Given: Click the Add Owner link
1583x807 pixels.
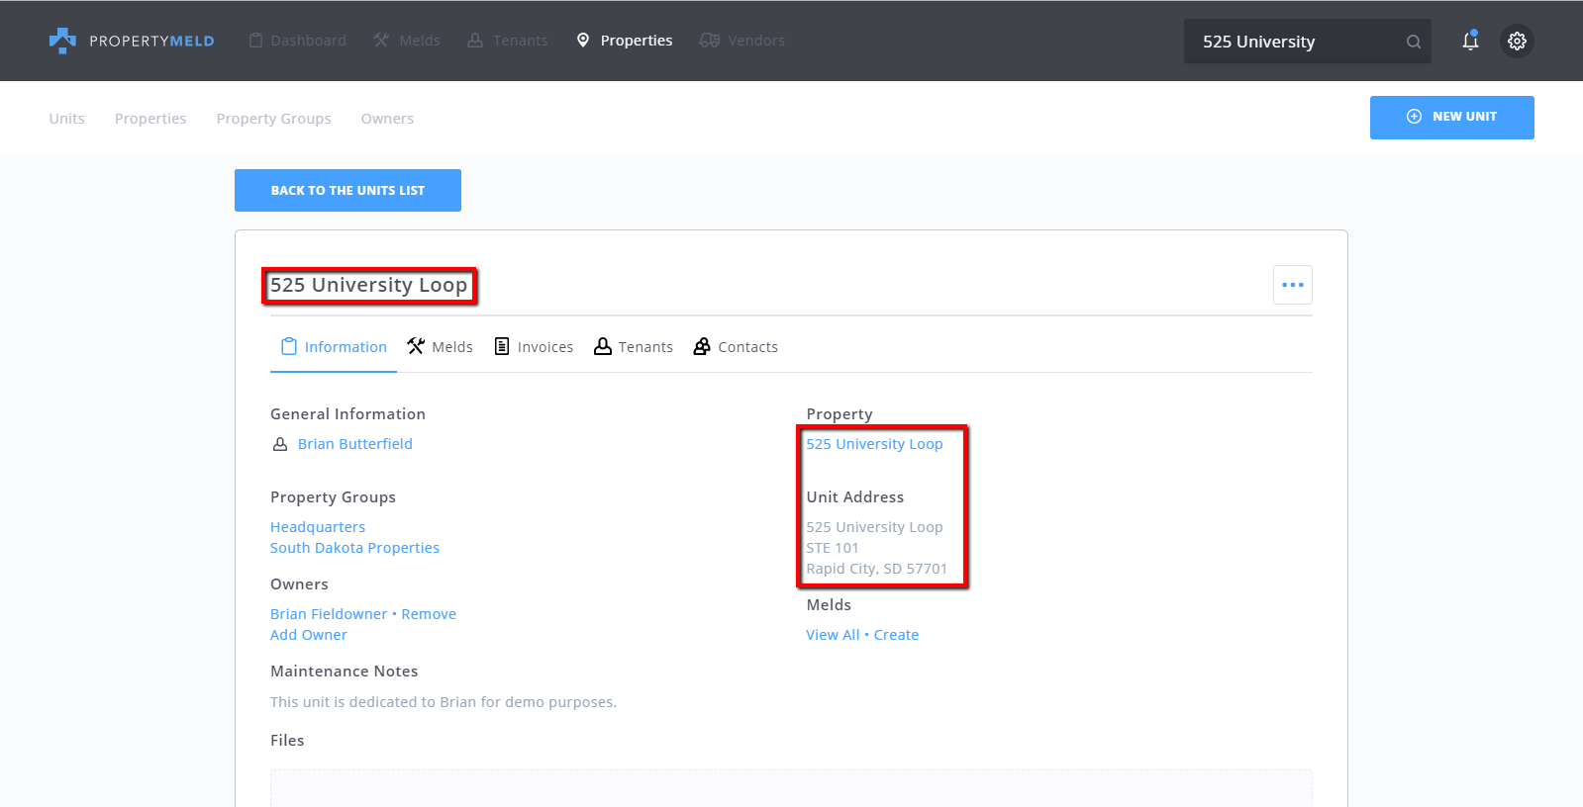Looking at the screenshot, I should 309,635.
